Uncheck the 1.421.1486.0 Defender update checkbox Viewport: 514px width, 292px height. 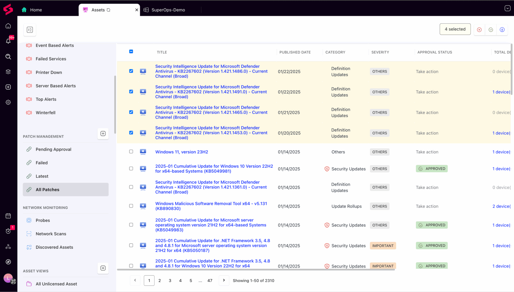point(131,71)
